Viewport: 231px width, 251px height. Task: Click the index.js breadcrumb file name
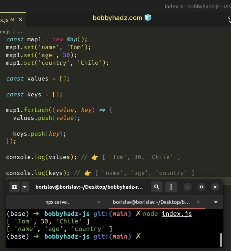pyautogui.click(x=5, y=32)
